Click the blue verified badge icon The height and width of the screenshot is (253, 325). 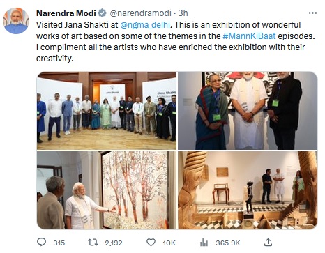coord(102,13)
